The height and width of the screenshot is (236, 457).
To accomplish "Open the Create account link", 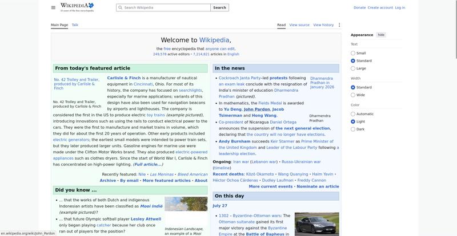I will pyautogui.click(x=380, y=7).
